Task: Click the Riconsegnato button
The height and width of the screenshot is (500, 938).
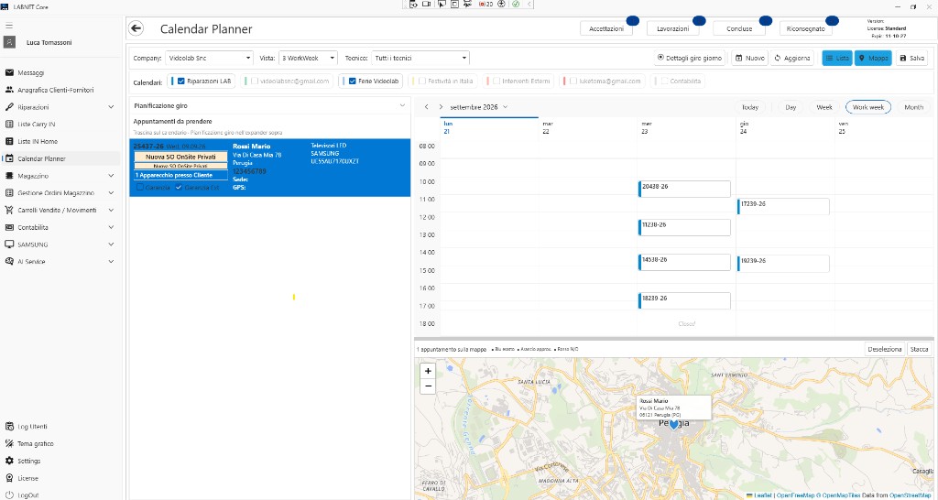Action: 806,28
